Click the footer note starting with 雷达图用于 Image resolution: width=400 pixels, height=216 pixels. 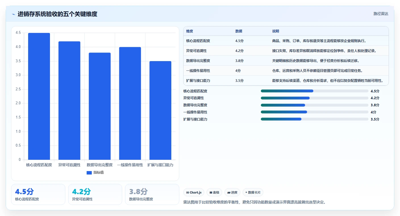[255, 202]
